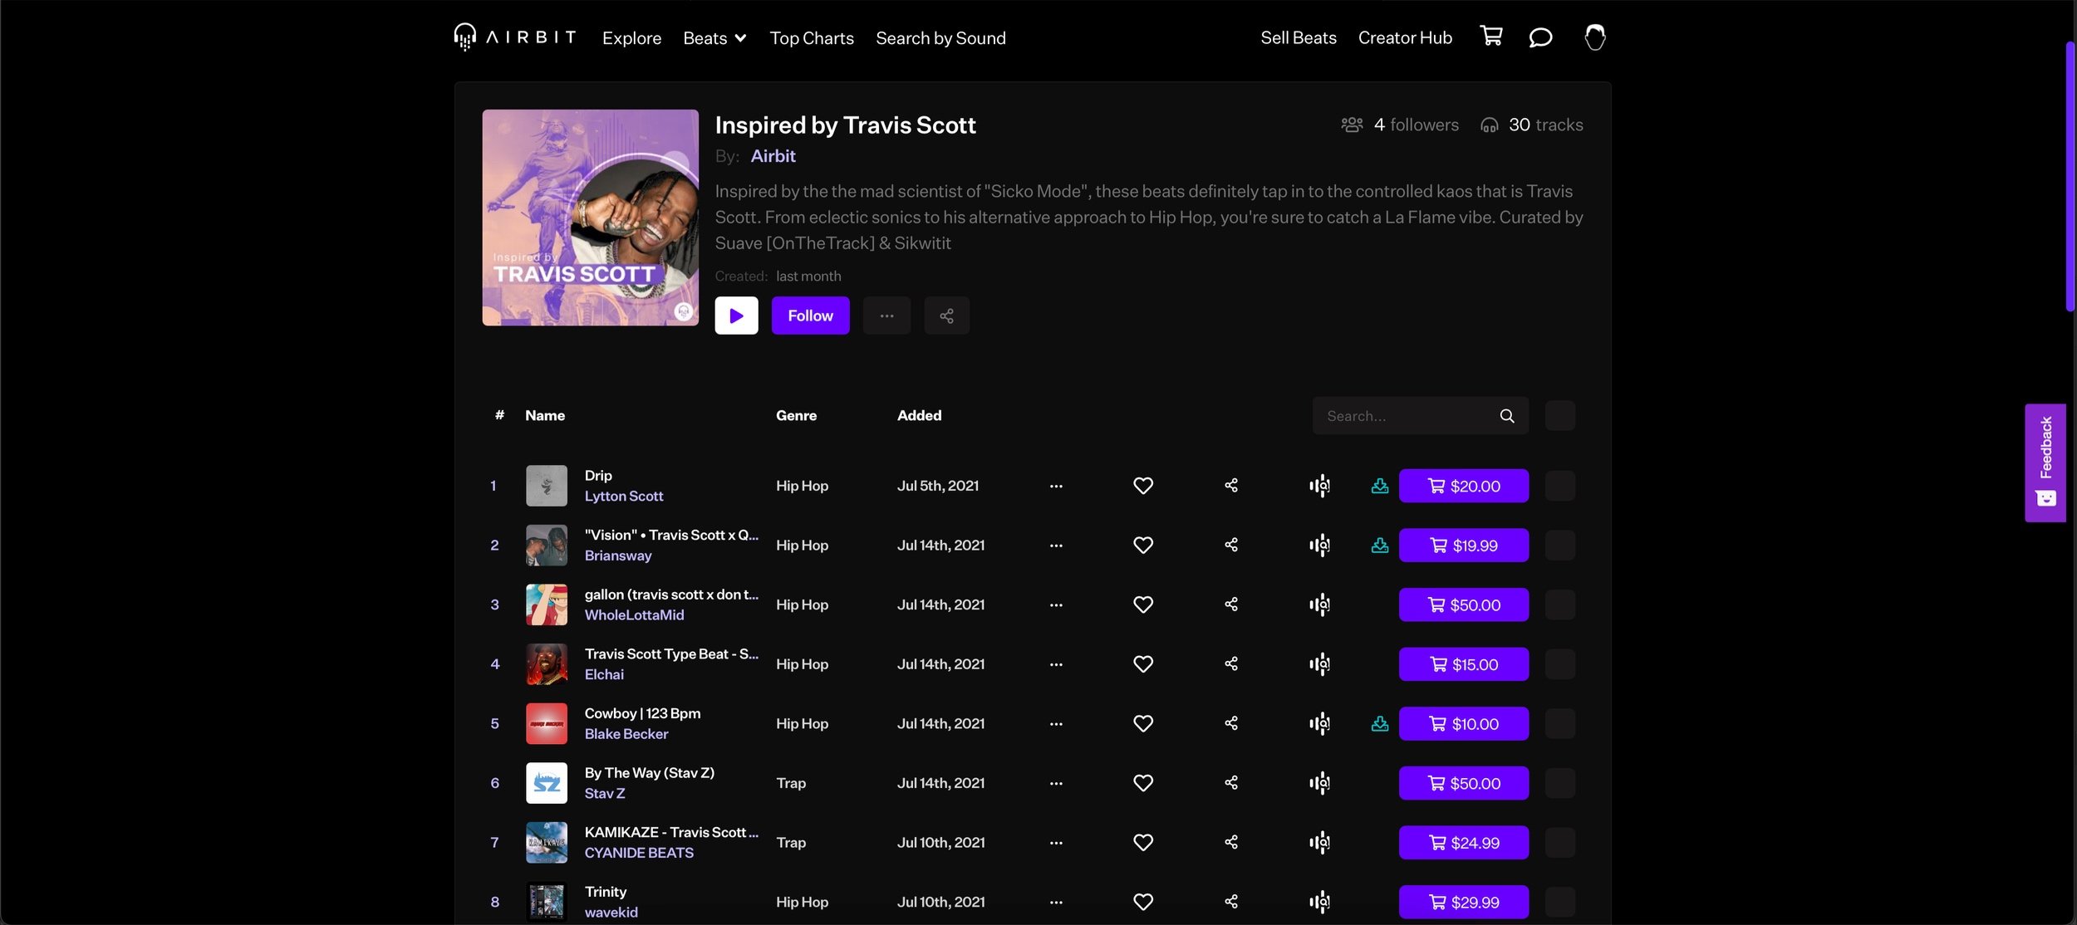The height and width of the screenshot is (925, 2077).
Task: Search by sound similar to Drip
Action: tap(1319, 486)
